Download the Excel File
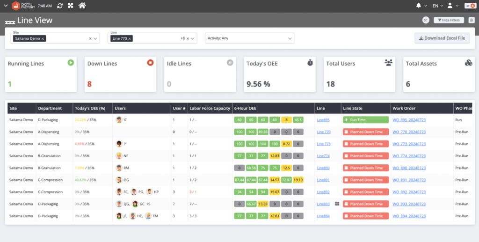 (x=442, y=38)
